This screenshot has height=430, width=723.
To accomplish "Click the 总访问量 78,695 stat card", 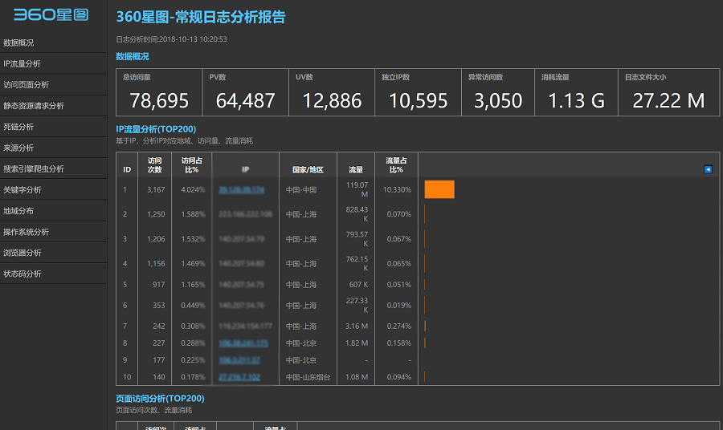I will click(159, 93).
